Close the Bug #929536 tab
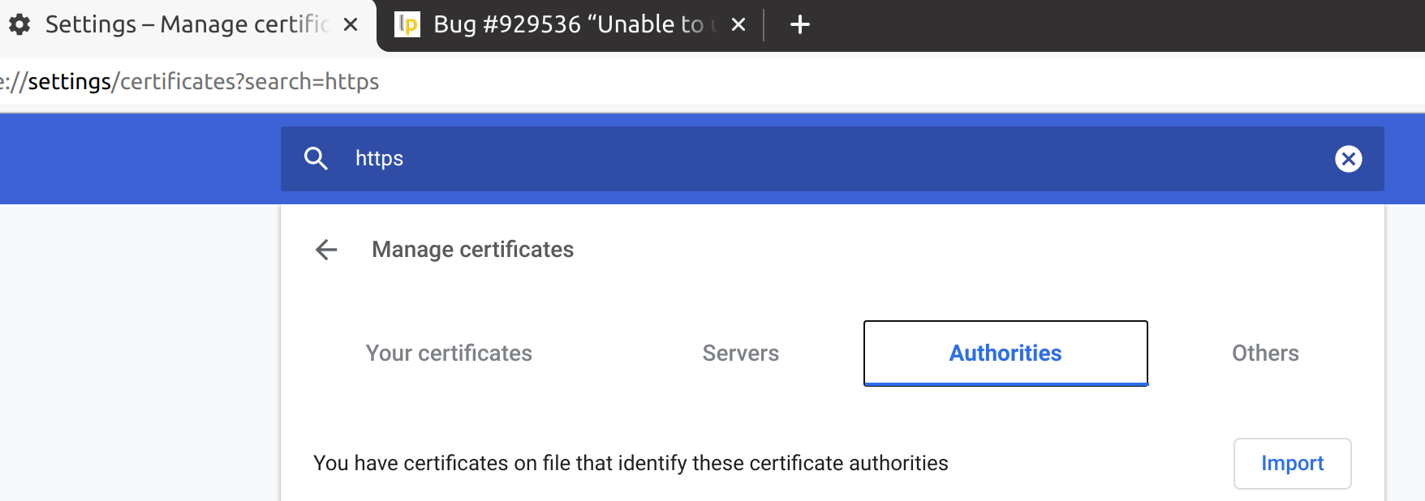Screen dimensions: 1425x501 [738, 25]
